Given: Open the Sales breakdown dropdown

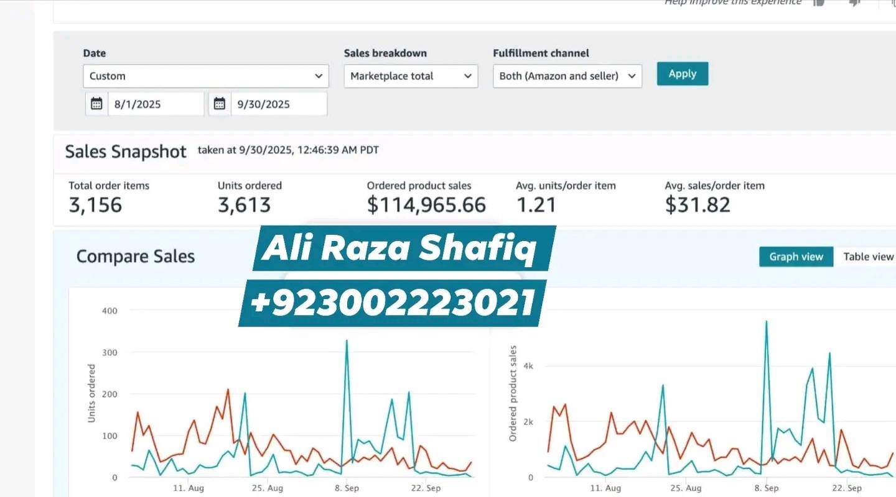Looking at the screenshot, I should pyautogui.click(x=411, y=76).
